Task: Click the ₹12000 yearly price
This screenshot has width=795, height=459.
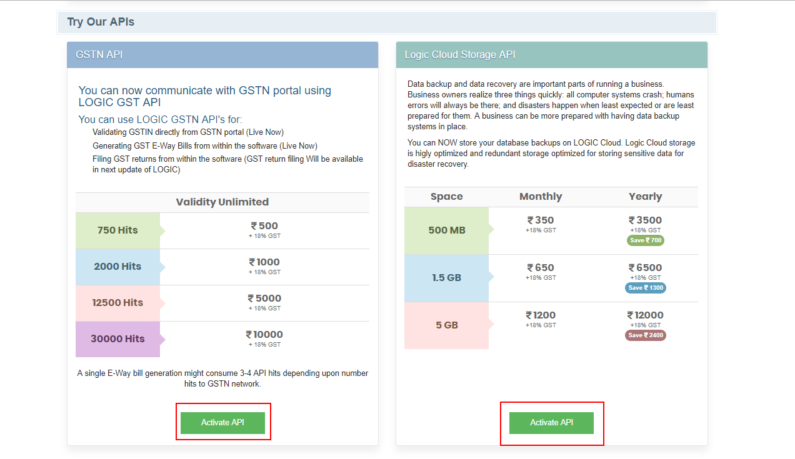Action: point(645,315)
